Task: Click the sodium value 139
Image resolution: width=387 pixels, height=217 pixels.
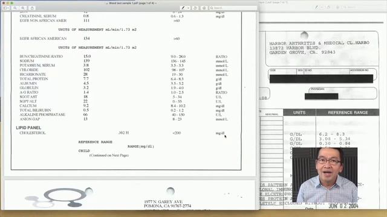Action: coord(86,61)
